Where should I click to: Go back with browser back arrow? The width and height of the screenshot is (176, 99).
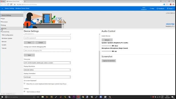2,4
